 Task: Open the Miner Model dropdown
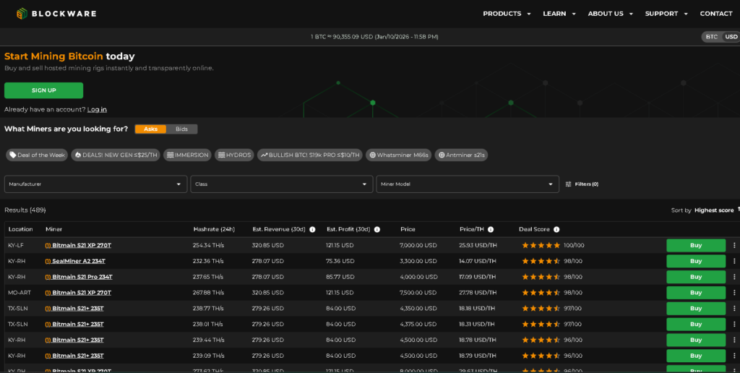468,184
